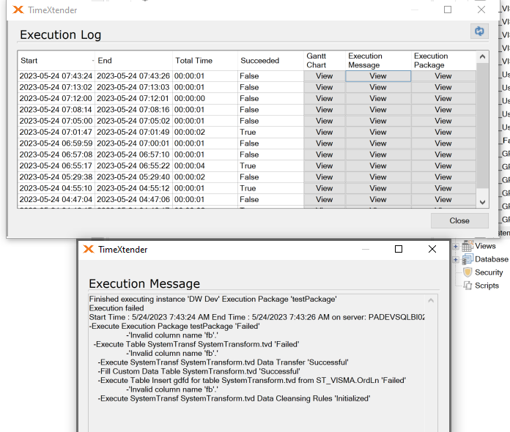510x432 pixels.
Task: Click TimeXtender logo in Execution Log window
Action: pyautogui.click(x=18, y=10)
